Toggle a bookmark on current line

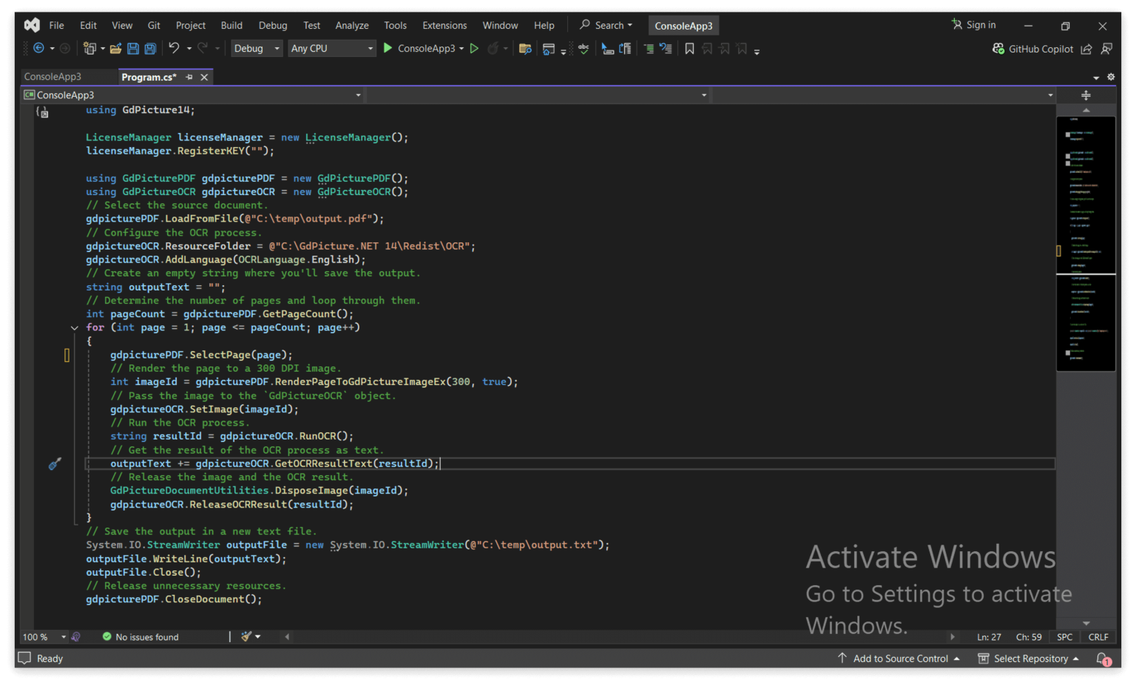689,48
